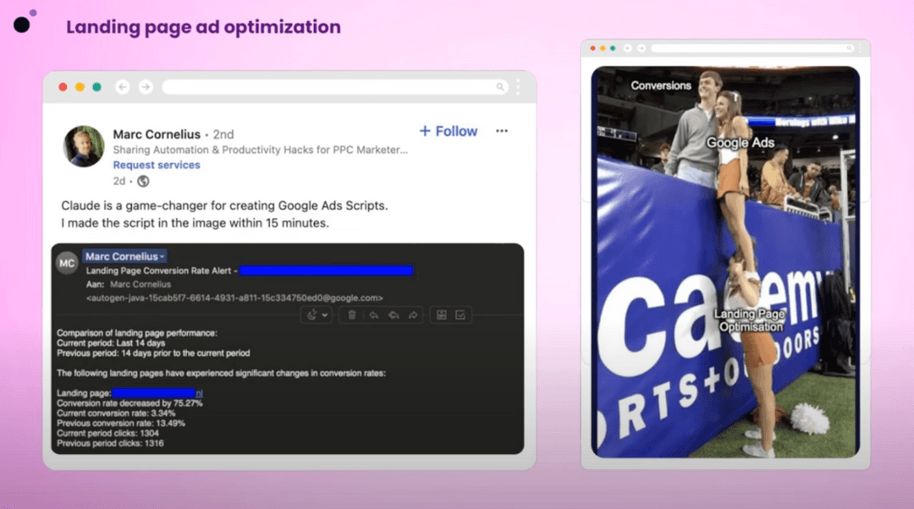Viewport: 914px width, 509px height.
Task: Close the right browser window via the red dot
Action: (x=592, y=48)
